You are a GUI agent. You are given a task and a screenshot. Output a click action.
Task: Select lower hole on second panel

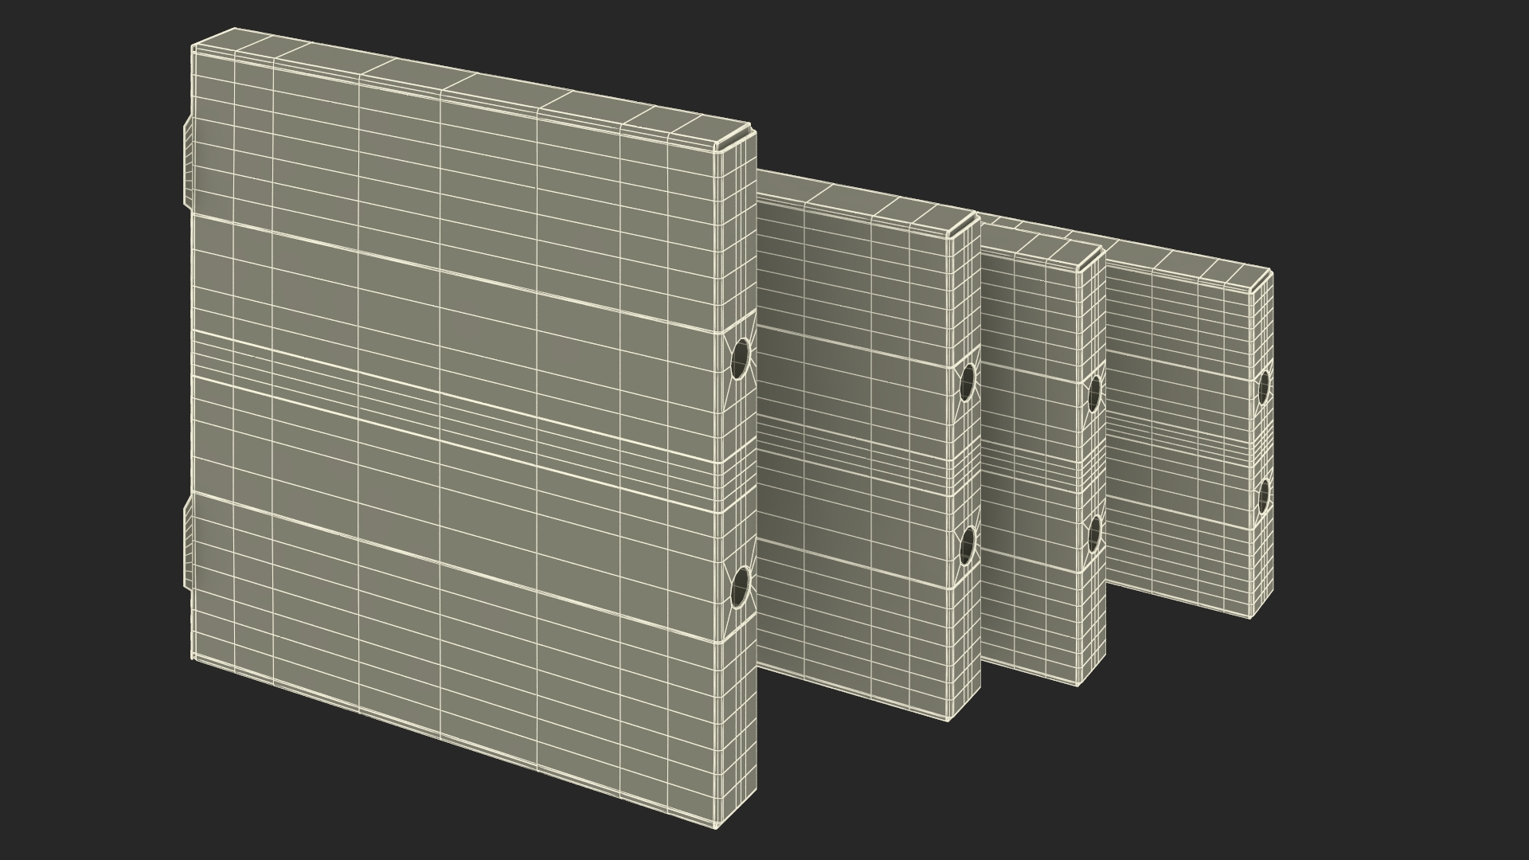coord(968,545)
